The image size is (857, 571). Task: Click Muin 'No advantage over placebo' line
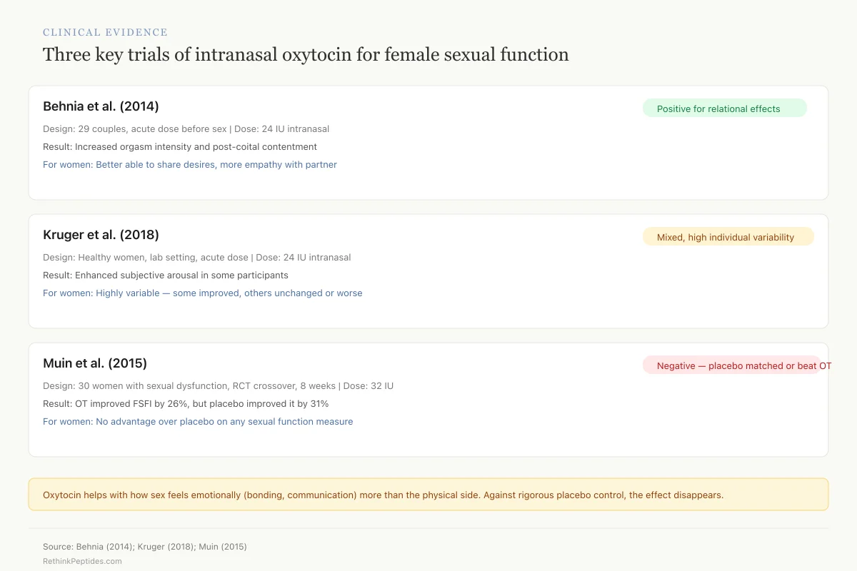(x=198, y=422)
